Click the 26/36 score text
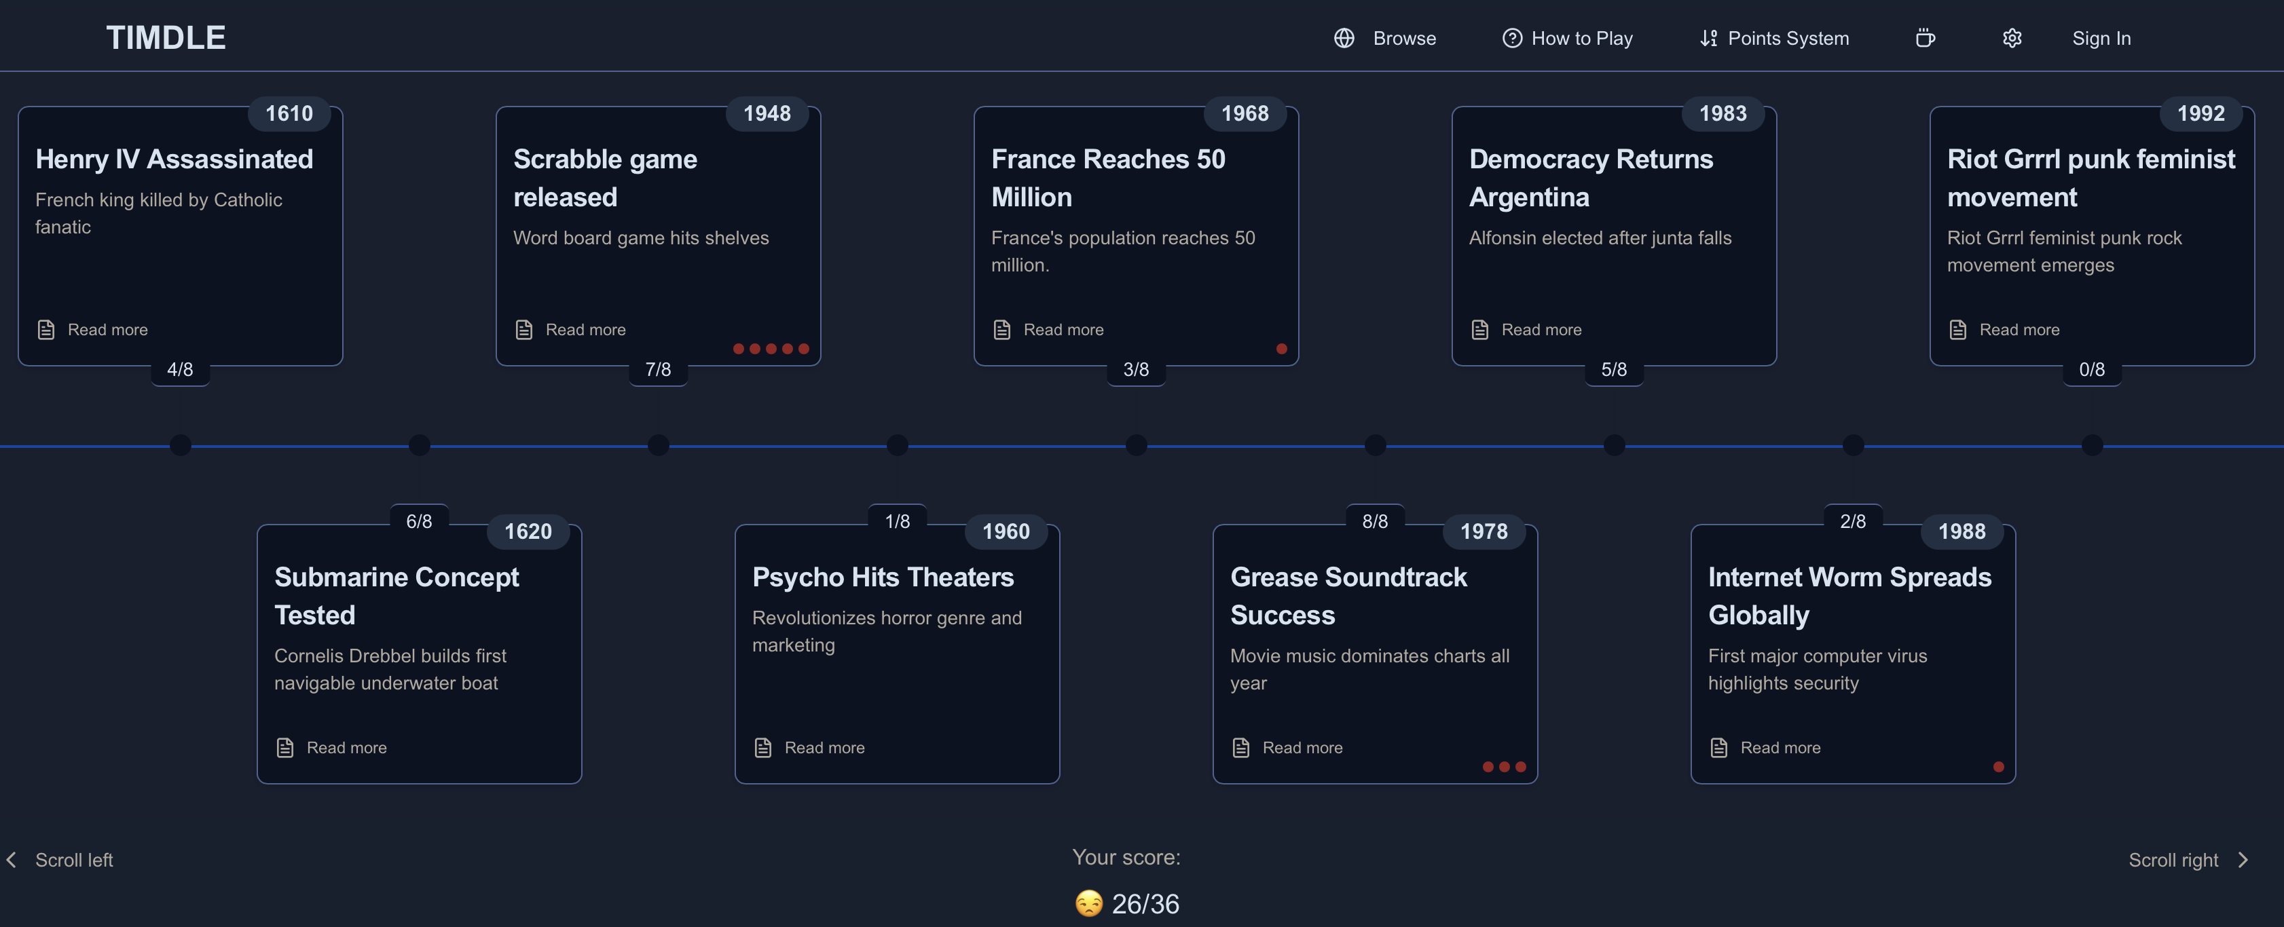The width and height of the screenshot is (2284, 927). pos(1145,904)
